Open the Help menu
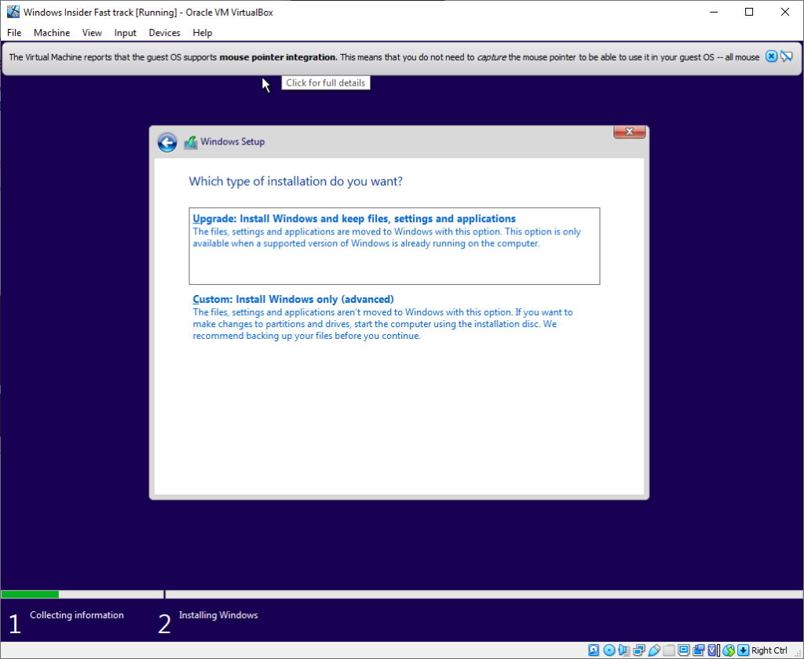804x659 pixels. (x=202, y=33)
